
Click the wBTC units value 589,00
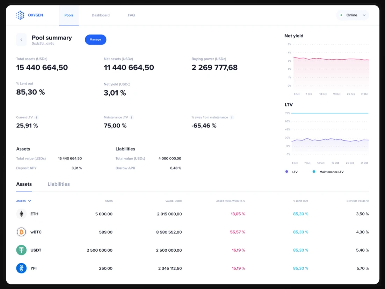[x=106, y=232]
